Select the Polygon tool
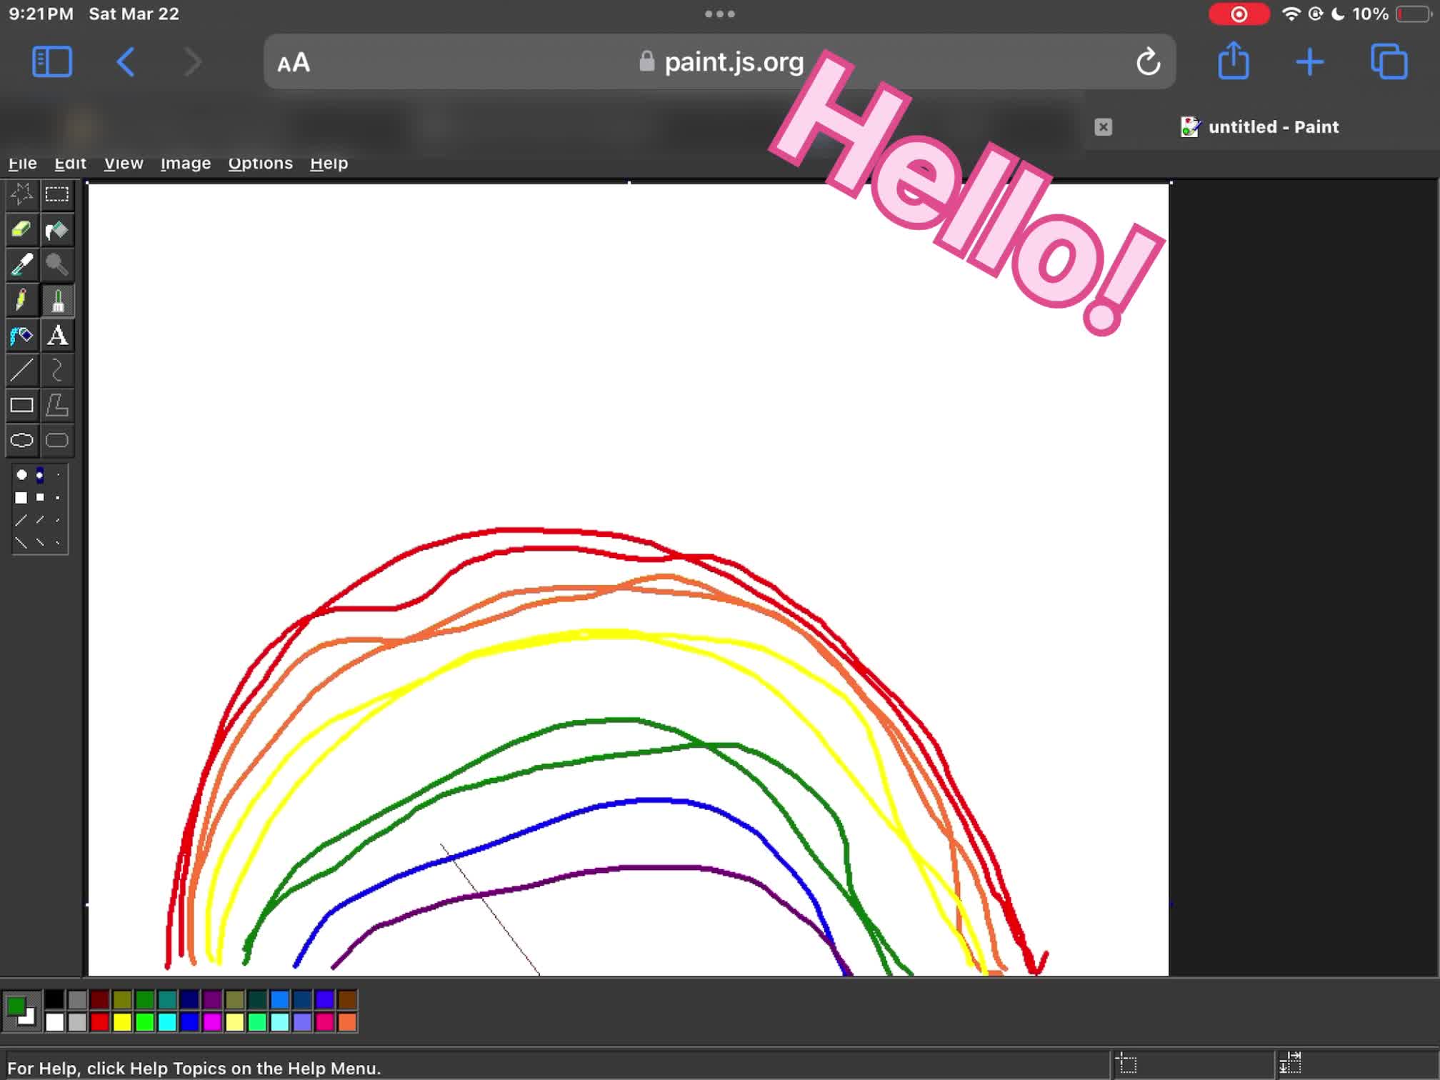 click(57, 405)
